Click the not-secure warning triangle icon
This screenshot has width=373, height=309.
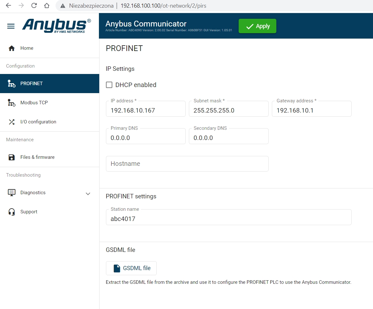pos(63,6)
